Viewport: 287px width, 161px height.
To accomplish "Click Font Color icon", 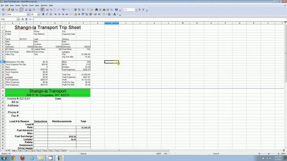I will click(x=115, y=14).
